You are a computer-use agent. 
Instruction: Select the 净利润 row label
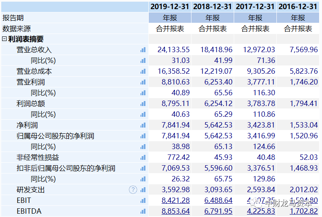pos(27,125)
